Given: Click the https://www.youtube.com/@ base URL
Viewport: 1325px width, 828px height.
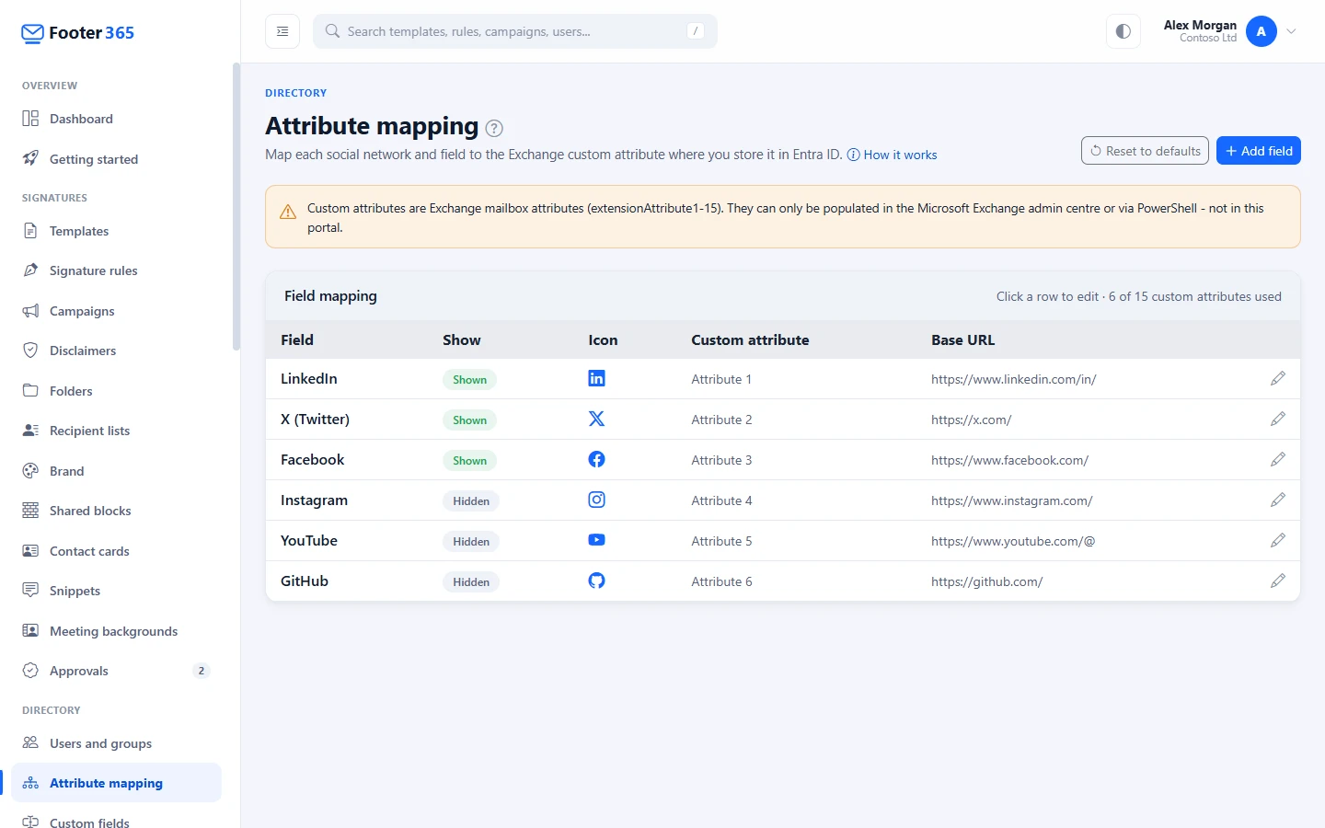Looking at the screenshot, I should click(x=1013, y=541).
